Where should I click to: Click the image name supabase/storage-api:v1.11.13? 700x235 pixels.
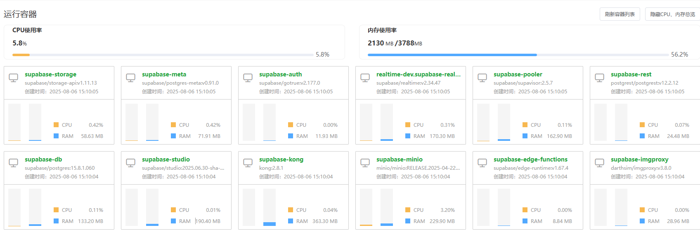pyautogui.click(x=61, y=83)
